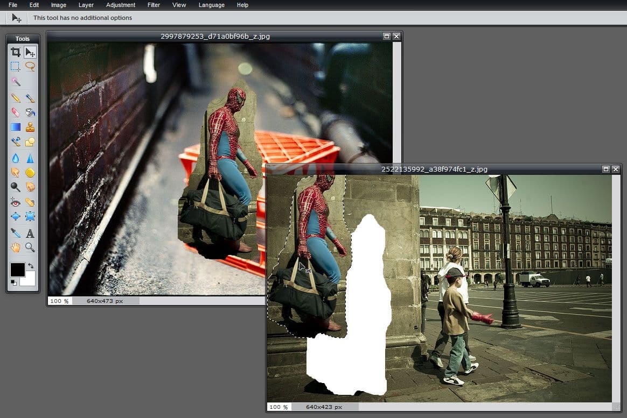Select the Pencil tool
Screen dimensions: 627x418
16,98
